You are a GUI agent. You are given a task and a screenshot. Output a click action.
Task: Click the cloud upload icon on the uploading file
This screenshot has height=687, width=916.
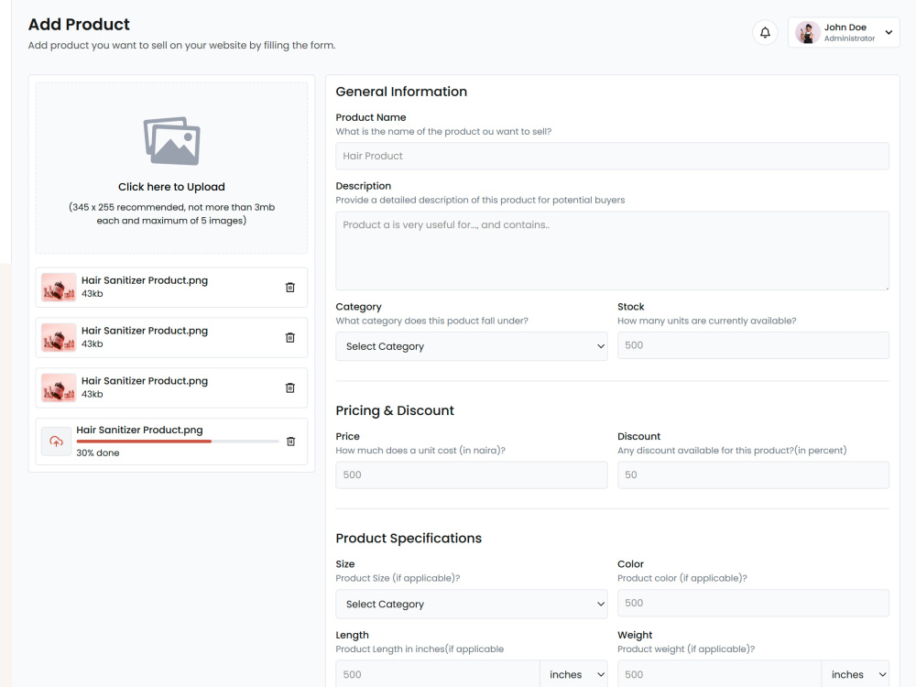click(x=56, y=442)
